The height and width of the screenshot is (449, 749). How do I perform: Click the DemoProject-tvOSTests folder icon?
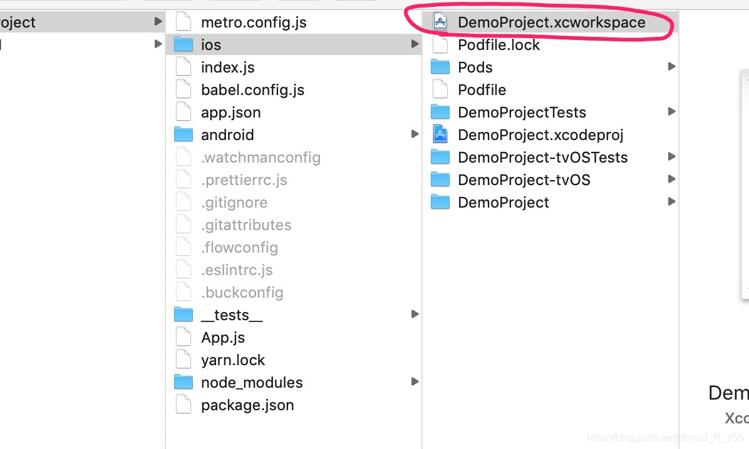(x=440, y=157)
